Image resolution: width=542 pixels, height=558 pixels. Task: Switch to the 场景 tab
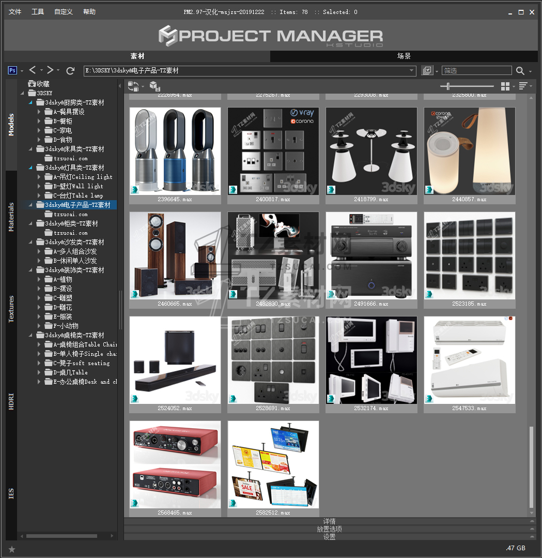click(x=404, y=56)
